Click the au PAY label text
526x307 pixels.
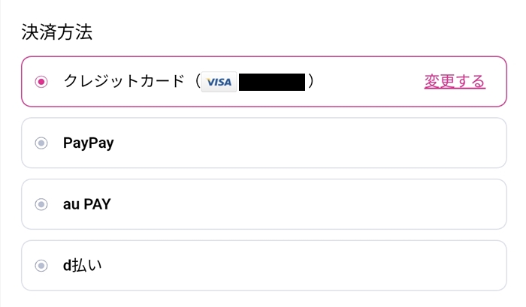(87, 203)
